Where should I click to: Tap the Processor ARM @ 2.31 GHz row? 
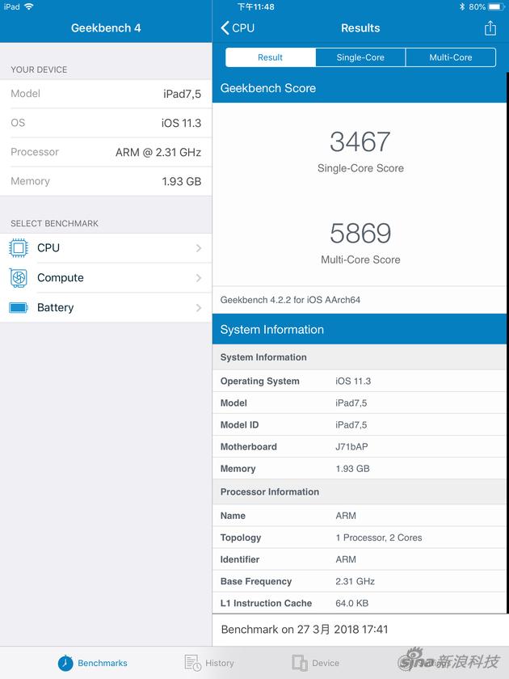pyautogui.click(x=106, y=152)
